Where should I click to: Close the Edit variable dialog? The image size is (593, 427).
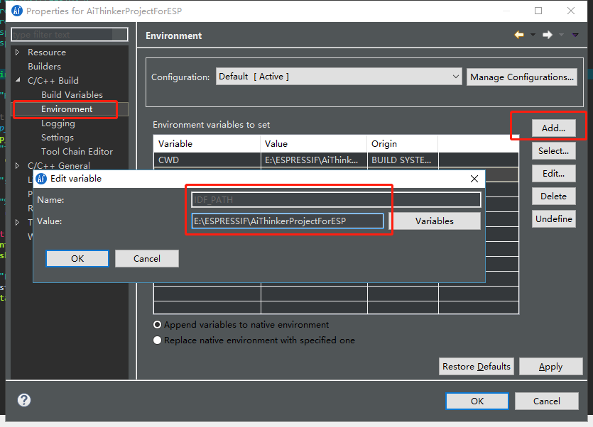(474, 178)
